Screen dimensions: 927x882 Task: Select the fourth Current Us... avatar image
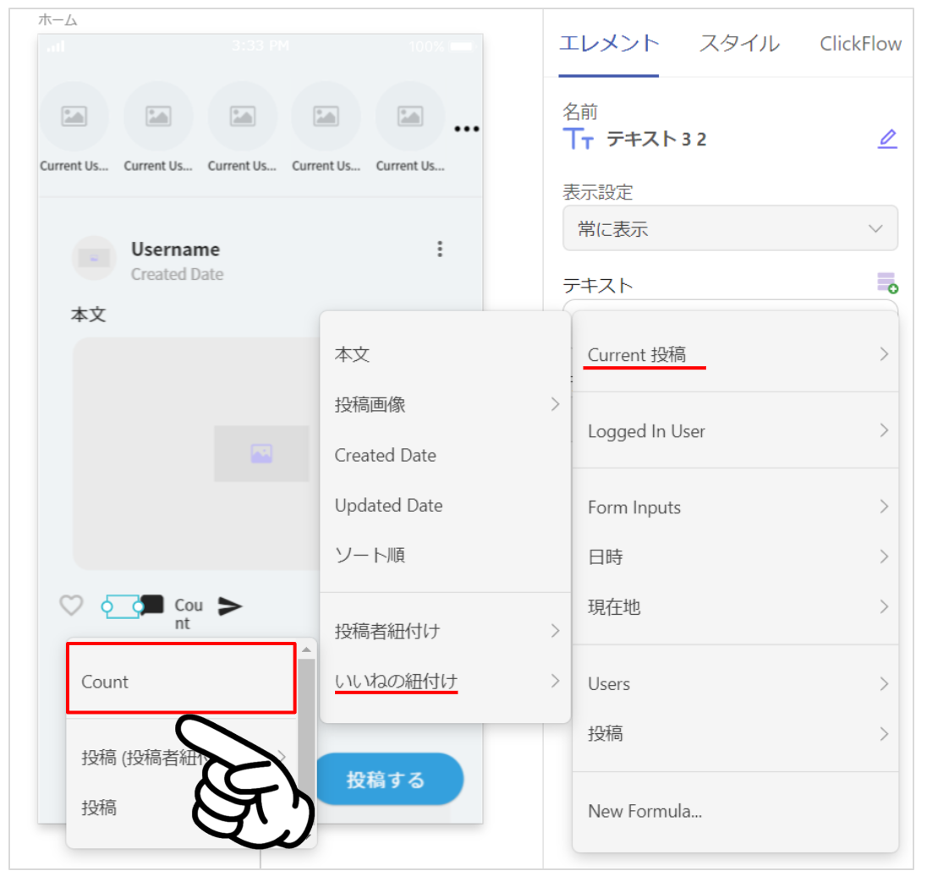tap(326, 117)
